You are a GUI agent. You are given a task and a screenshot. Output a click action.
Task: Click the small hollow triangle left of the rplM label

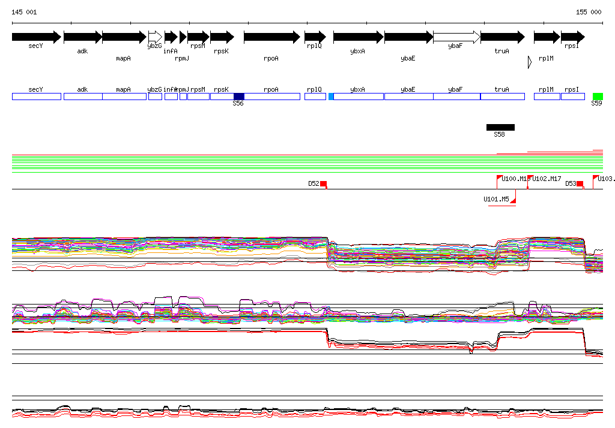(x=530, y=62)
